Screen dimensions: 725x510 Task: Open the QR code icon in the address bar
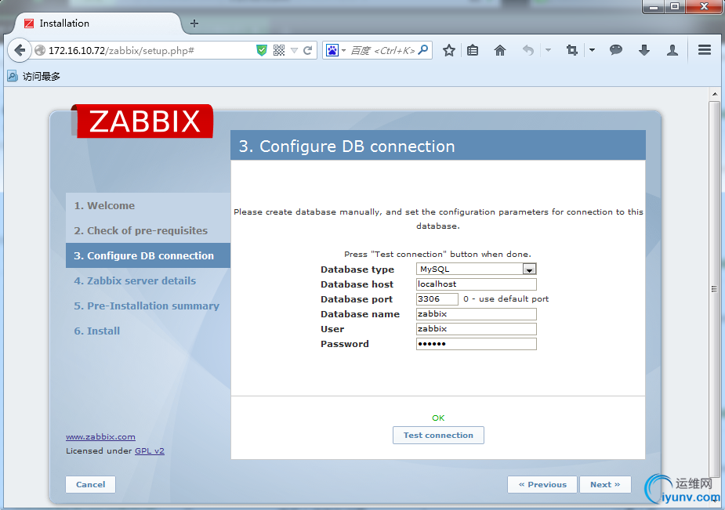(279, 50)
